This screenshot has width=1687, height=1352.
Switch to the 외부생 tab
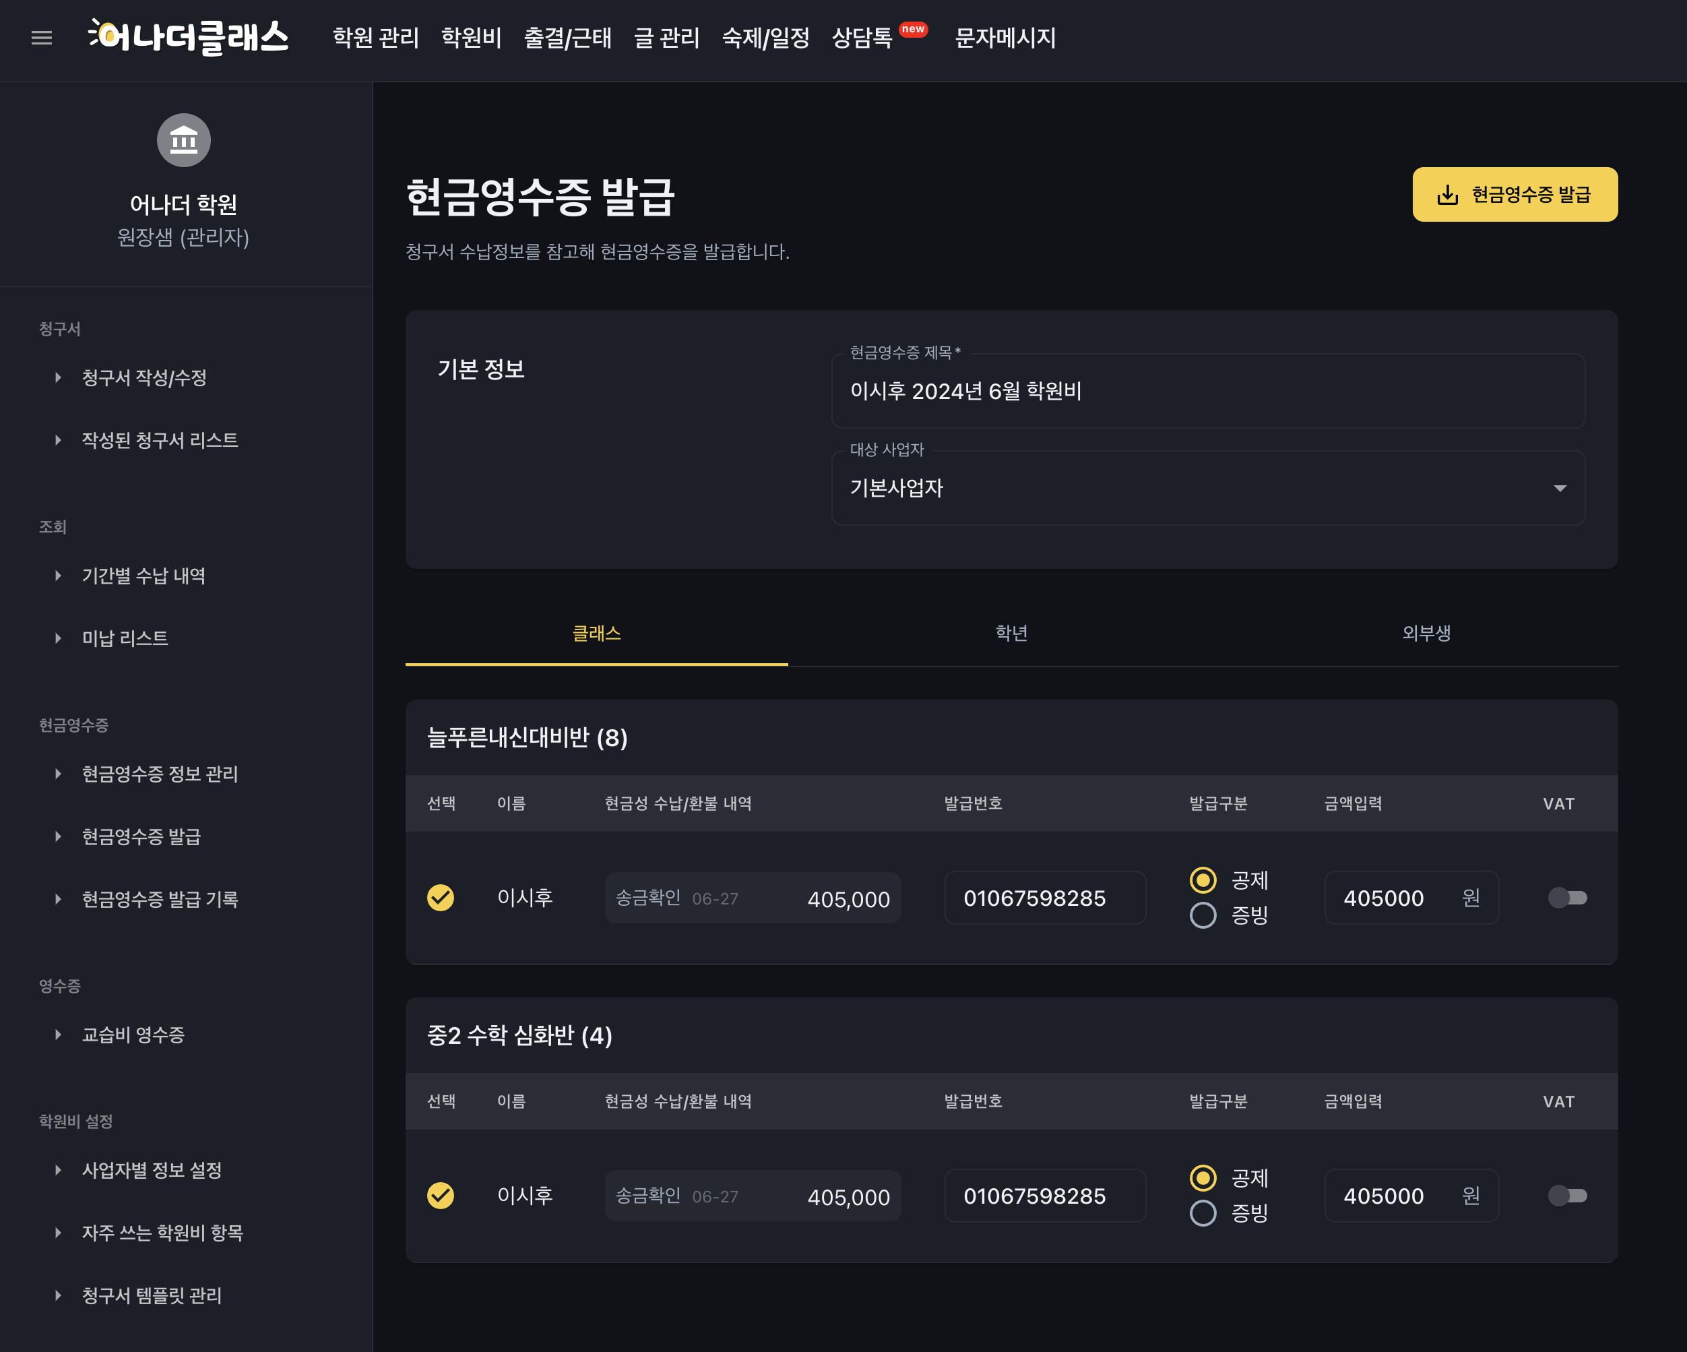point(1426,634)
